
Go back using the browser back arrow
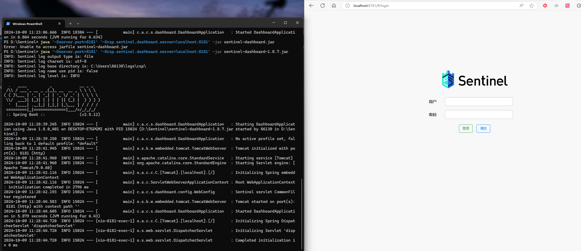pyautogui.click(x=311, y=6)
